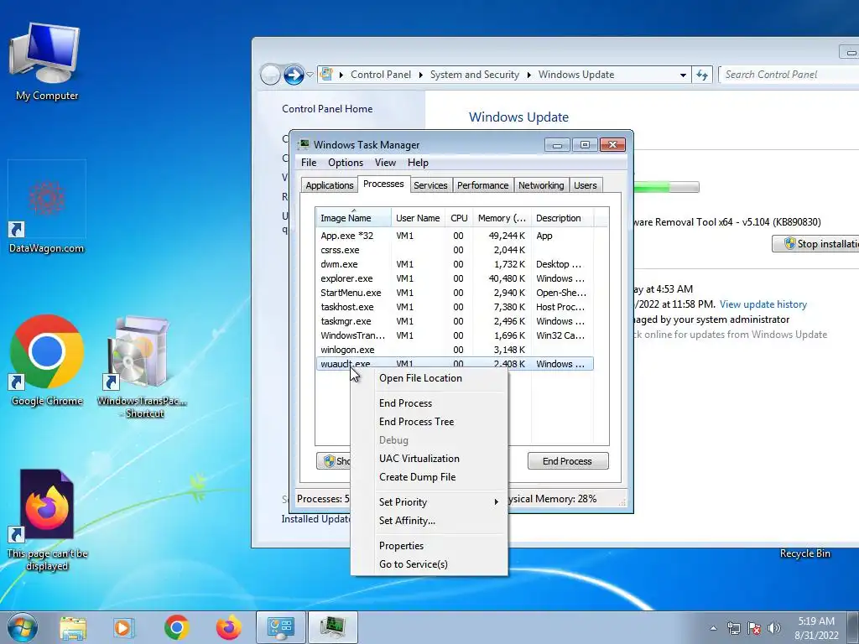Select the dwm.exe process row
Screen dimensions: 859x644
(x=455, y=264)
